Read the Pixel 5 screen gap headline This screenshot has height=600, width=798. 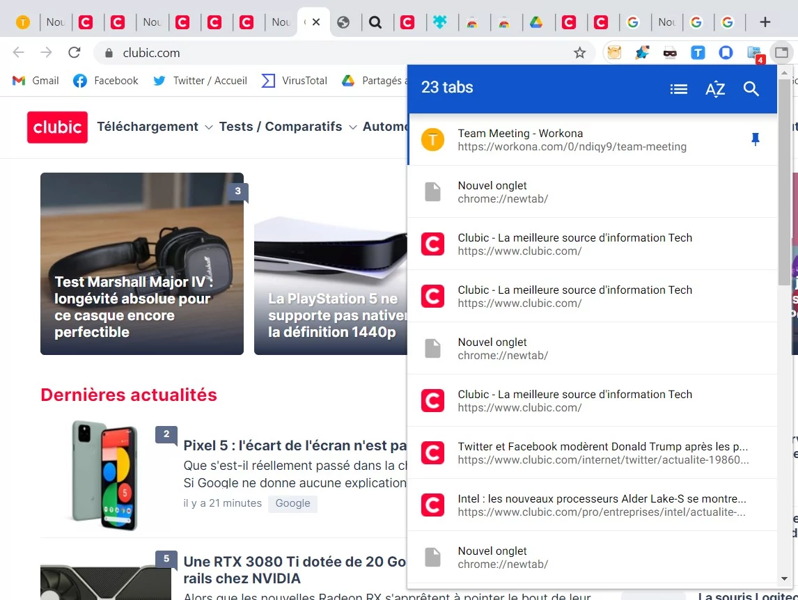coord(295,445)
